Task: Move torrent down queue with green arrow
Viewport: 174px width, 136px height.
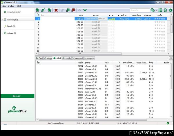Action: coord(85,10)
